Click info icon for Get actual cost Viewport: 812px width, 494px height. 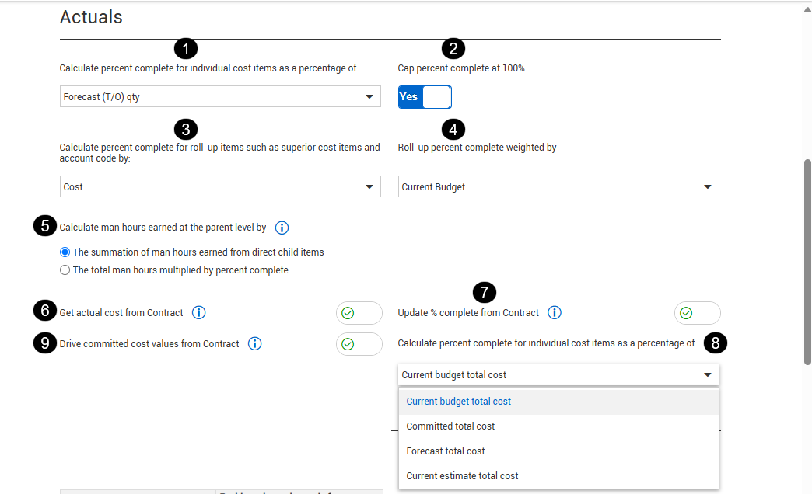(199, 313)
